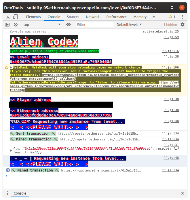190x200 pixels.
Task: Click the Type help() hint text
Action: (x=54, y=51)
